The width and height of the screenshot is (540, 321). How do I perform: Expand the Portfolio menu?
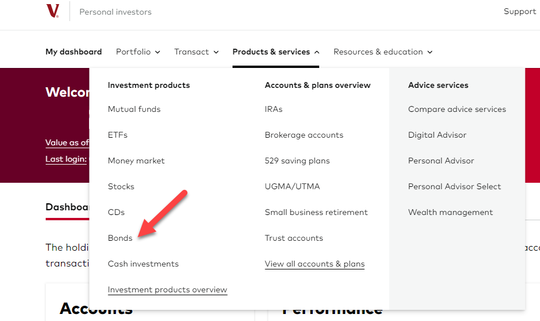coord(138,52)
